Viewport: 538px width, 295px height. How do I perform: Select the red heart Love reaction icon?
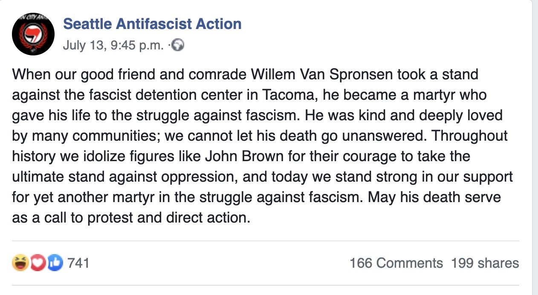click(x=38, y=263)
